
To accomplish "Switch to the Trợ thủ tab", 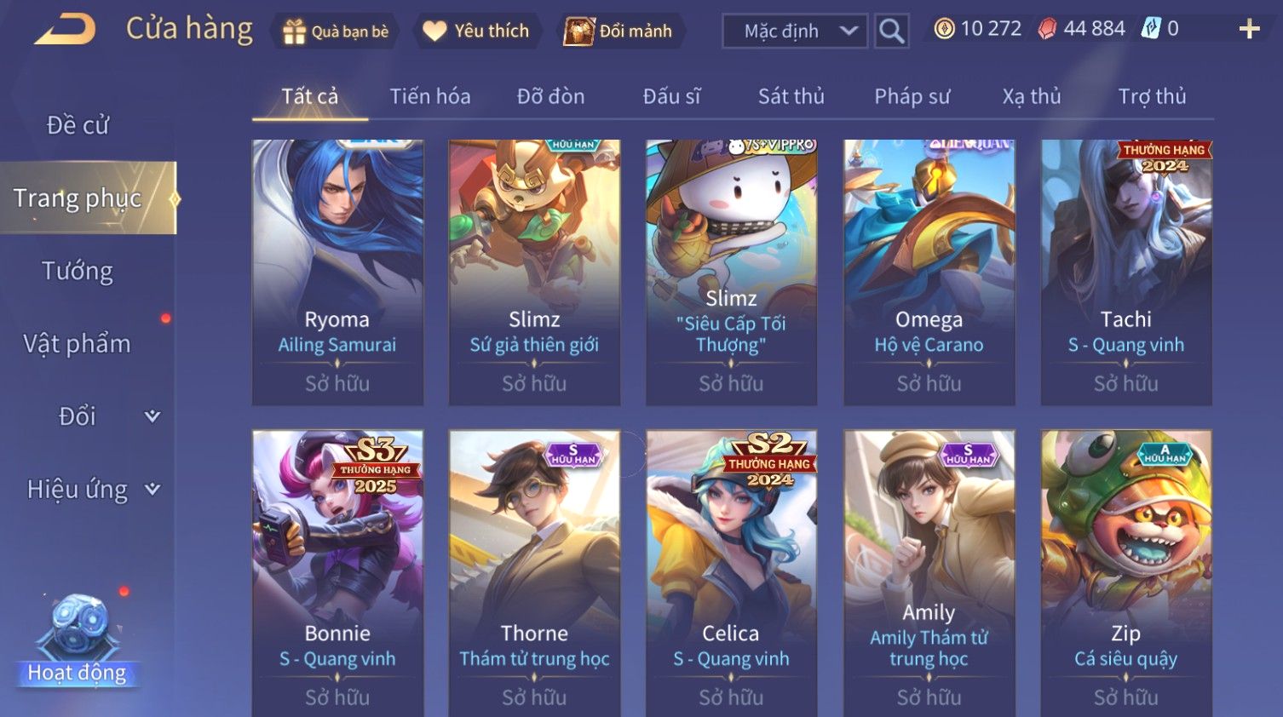I will click(1152, 96).
